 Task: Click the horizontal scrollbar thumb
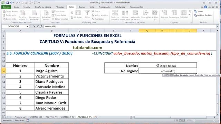click(x=171, y=117)
